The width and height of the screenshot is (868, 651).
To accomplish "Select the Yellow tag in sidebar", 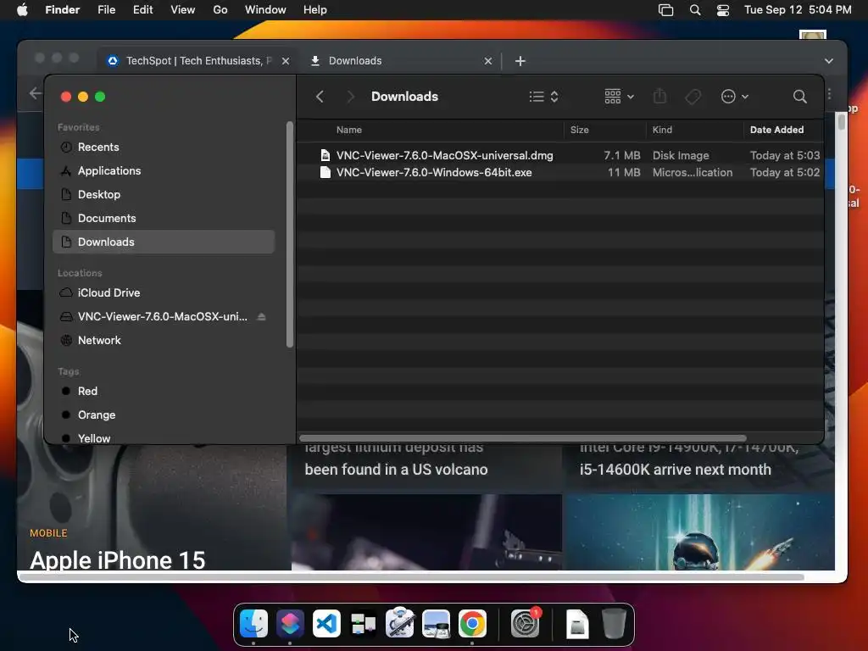I will pyautogui.click(x=164, y=438).
